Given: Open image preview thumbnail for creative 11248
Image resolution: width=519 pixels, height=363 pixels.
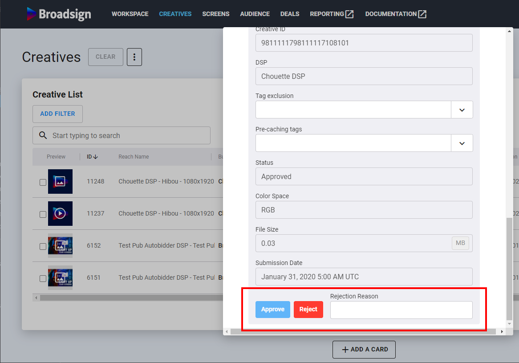Looking at the screenshot, I should tap(60, 182).
